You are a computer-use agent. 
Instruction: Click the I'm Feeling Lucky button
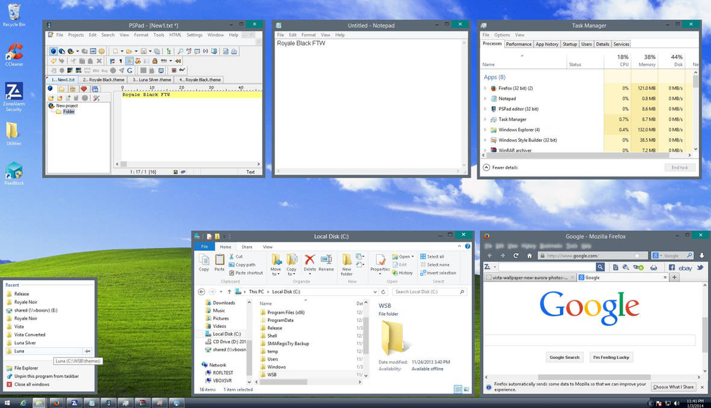(x=611, y=357)
